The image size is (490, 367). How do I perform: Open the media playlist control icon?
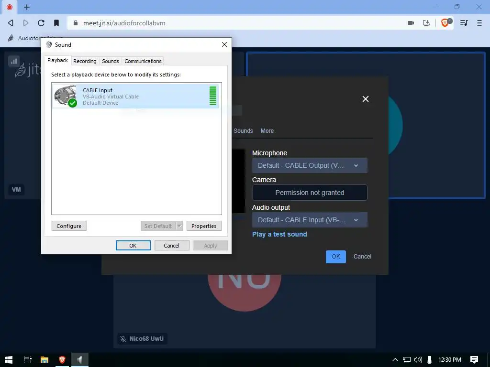(x=464, y=23)
